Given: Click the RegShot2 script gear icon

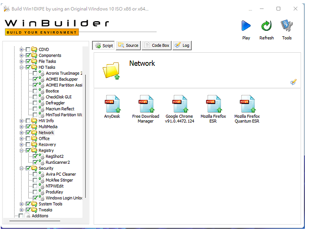Looking at the screenshot, I should pyautogui.click(x=41, y=156).
